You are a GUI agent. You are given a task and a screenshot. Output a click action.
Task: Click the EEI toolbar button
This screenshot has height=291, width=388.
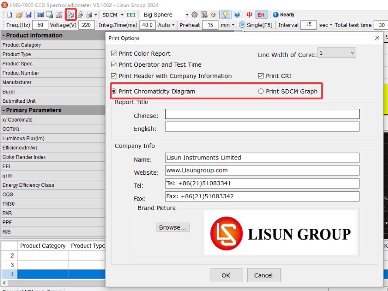[x=131, y=15]
